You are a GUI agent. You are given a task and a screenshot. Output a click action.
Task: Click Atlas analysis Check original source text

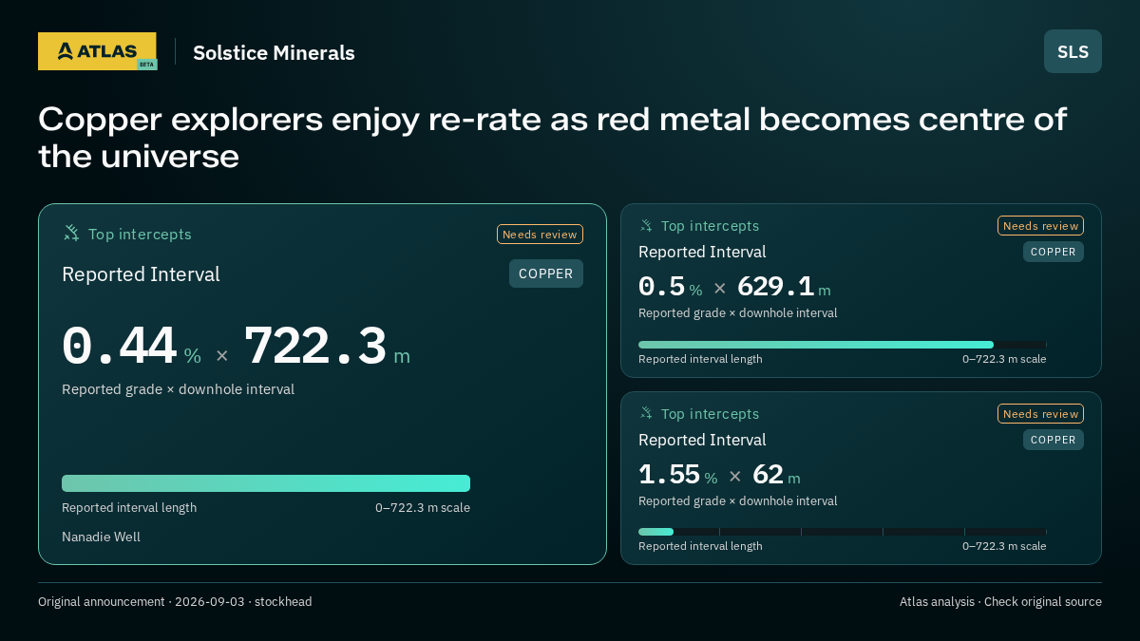tap(1000, 602)
